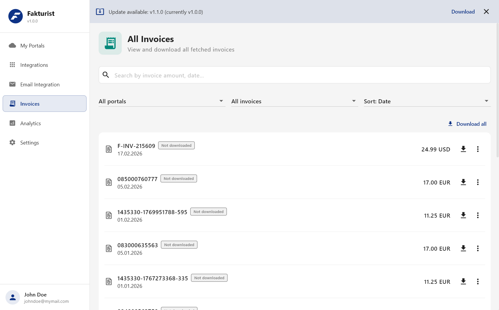Screen dimensions: 499x310
Task: Download the 1435330-1769951788-595 invoice
Action: click(463, 215)
